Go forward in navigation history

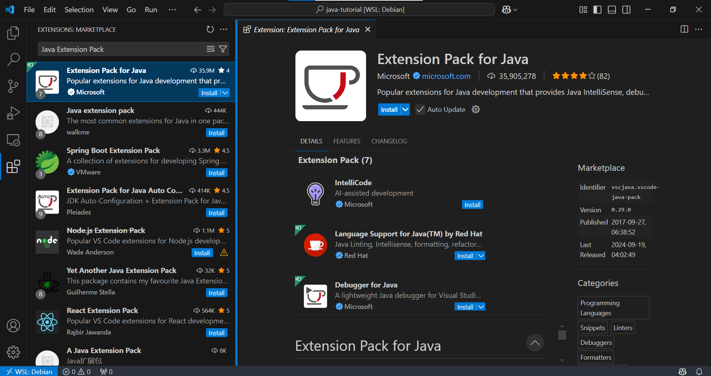pyautogui.click(x=212, y=10)
